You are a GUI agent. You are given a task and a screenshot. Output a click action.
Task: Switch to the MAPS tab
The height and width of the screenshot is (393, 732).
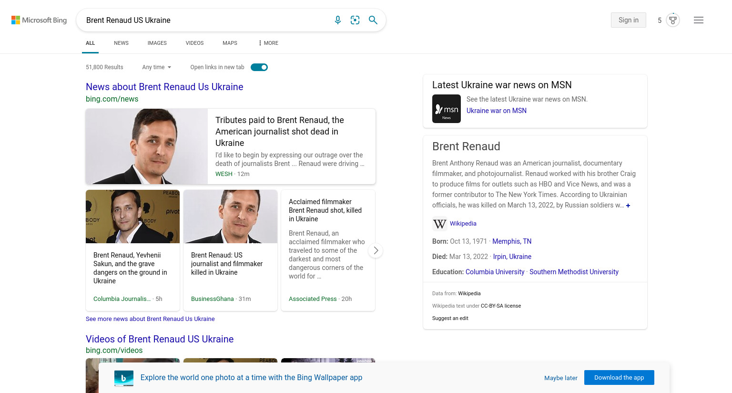tap(230, 43)
